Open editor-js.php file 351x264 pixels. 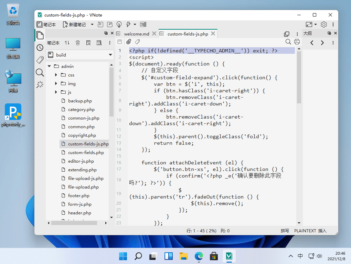(x=81, y=161)
